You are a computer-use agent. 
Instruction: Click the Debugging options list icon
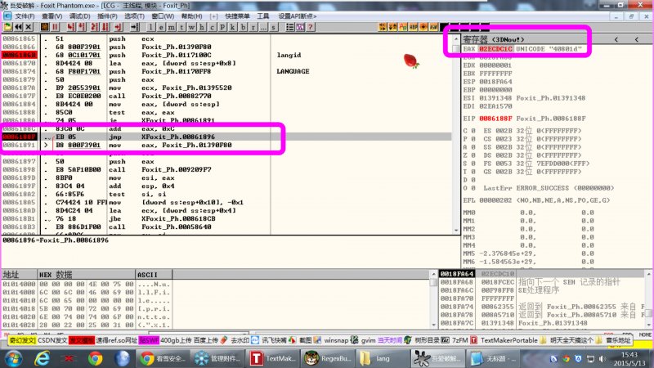click(x=290, y=27)
